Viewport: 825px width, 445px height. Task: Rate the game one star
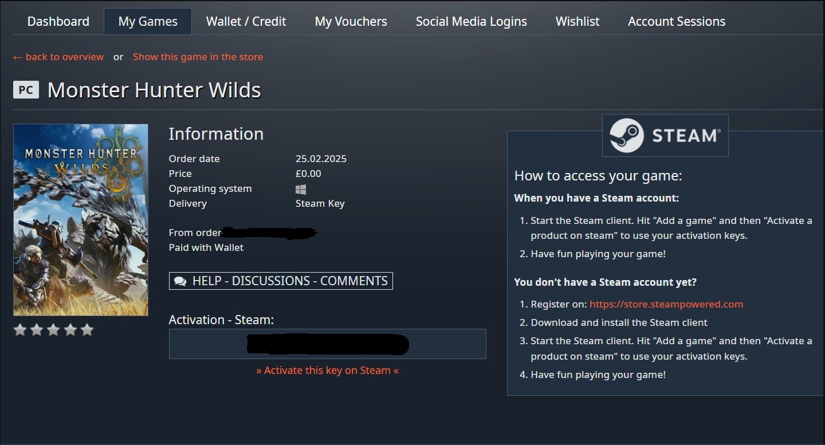(x=20, y=330)
